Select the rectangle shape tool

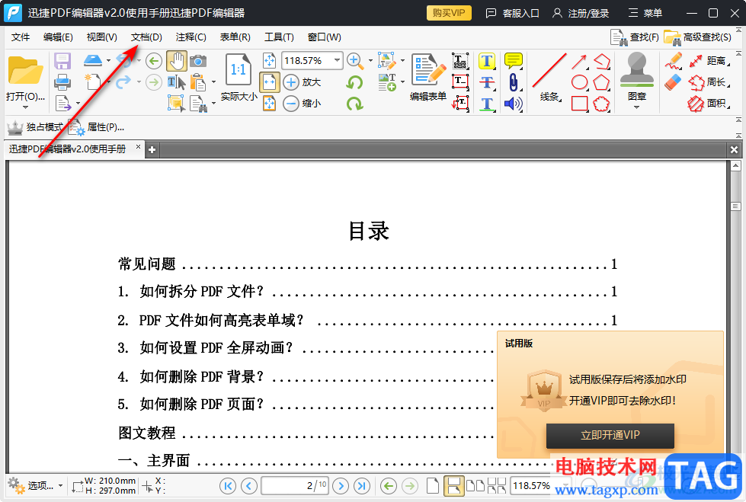[x=579, y=104]
